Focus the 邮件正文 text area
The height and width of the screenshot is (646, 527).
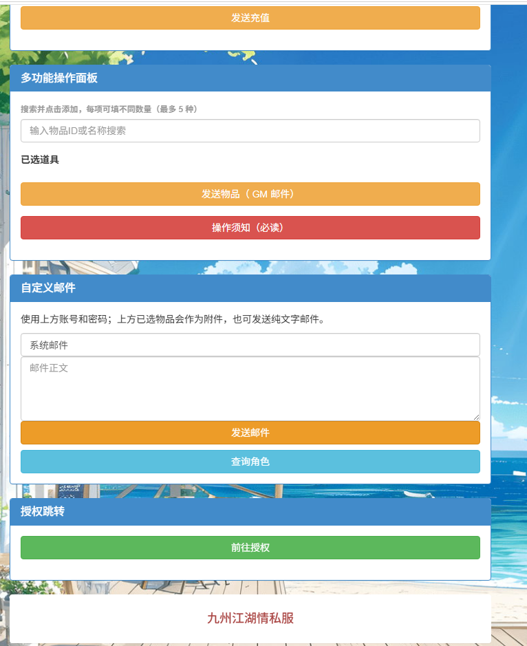click(250, 389)
